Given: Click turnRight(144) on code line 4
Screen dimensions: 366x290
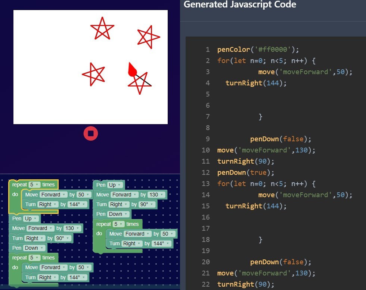Looking at the screenshot, I should click(x=256, y=83).
